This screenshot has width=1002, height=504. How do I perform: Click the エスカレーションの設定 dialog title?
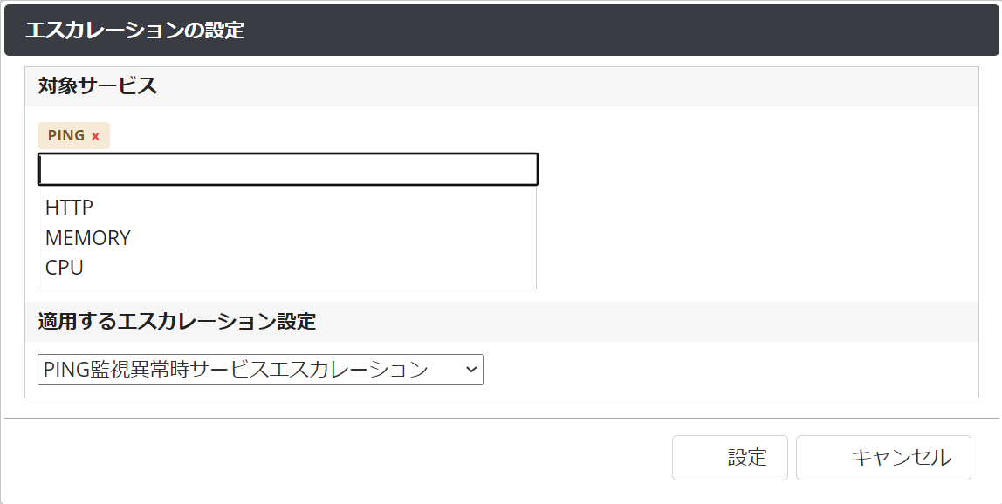(135, 31)
